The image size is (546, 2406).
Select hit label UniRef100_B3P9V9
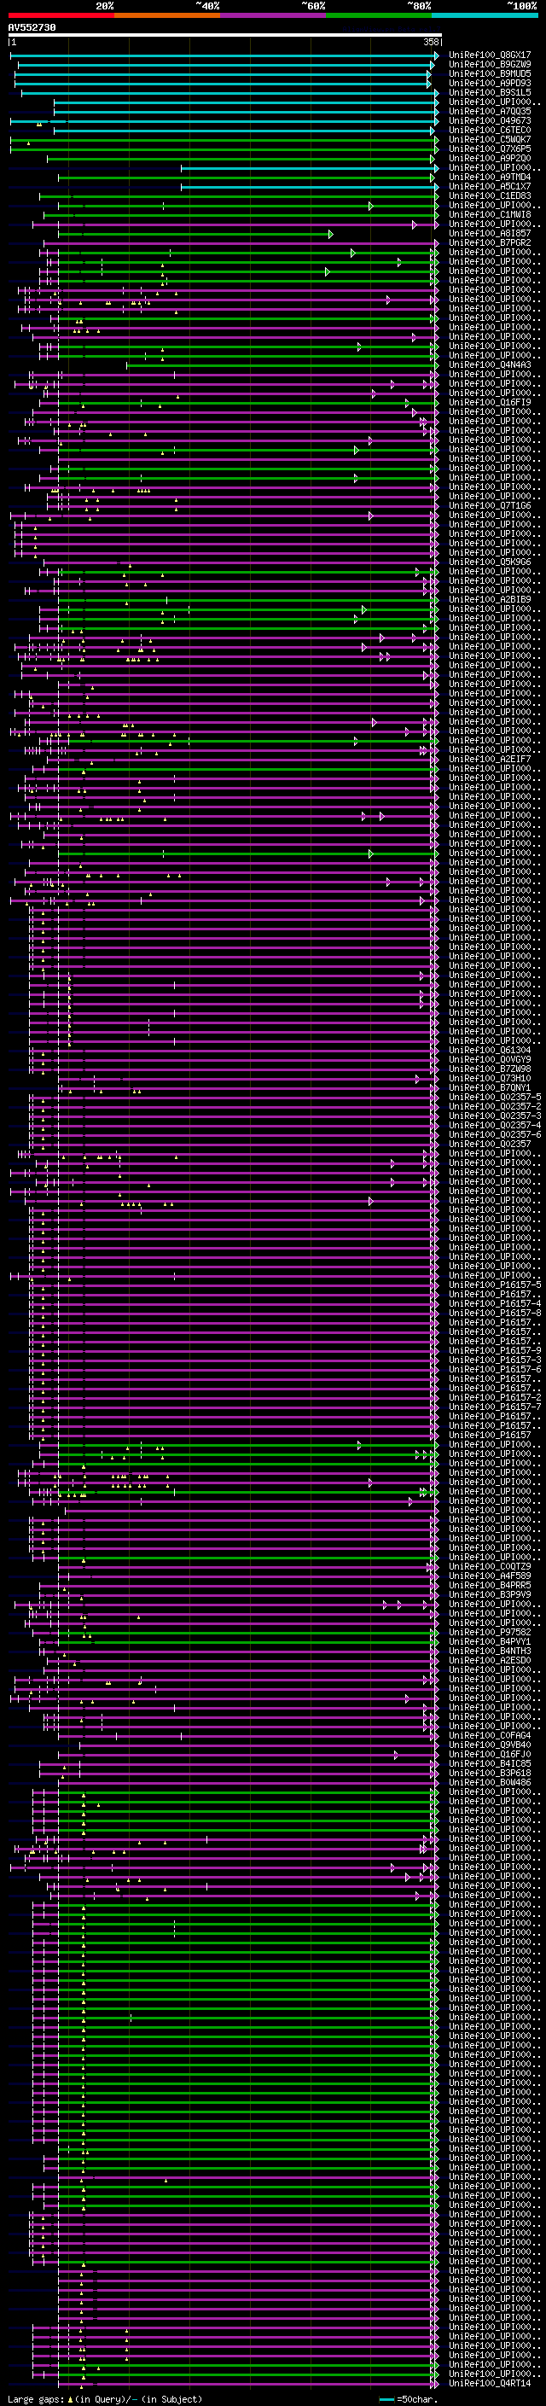point(490,1594)
